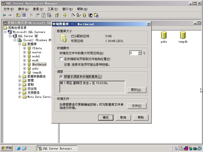203x152 pixels.
Task: Click the New Database cylinder toolbar icon
Action: [x=84, y=15]
